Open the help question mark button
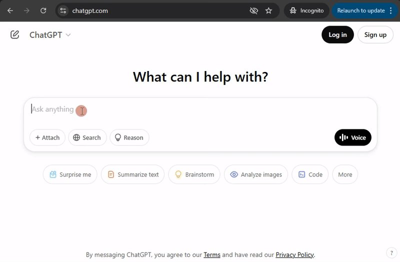 (x=391, y=253)
